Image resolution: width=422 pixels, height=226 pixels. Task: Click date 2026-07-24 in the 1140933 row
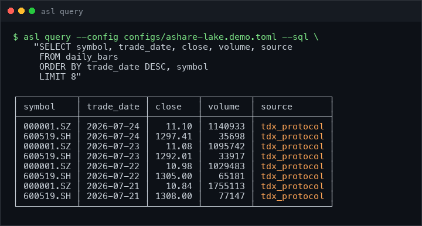click(x=113, y=126)
